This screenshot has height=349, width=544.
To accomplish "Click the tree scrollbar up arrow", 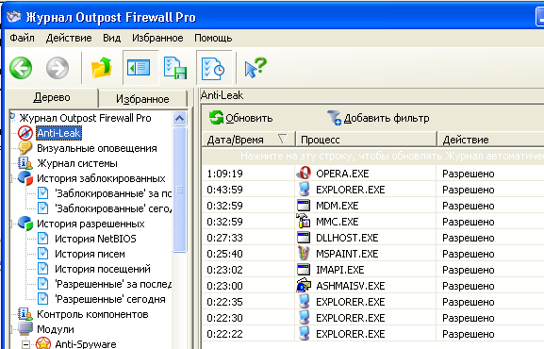I will (180, 119).
